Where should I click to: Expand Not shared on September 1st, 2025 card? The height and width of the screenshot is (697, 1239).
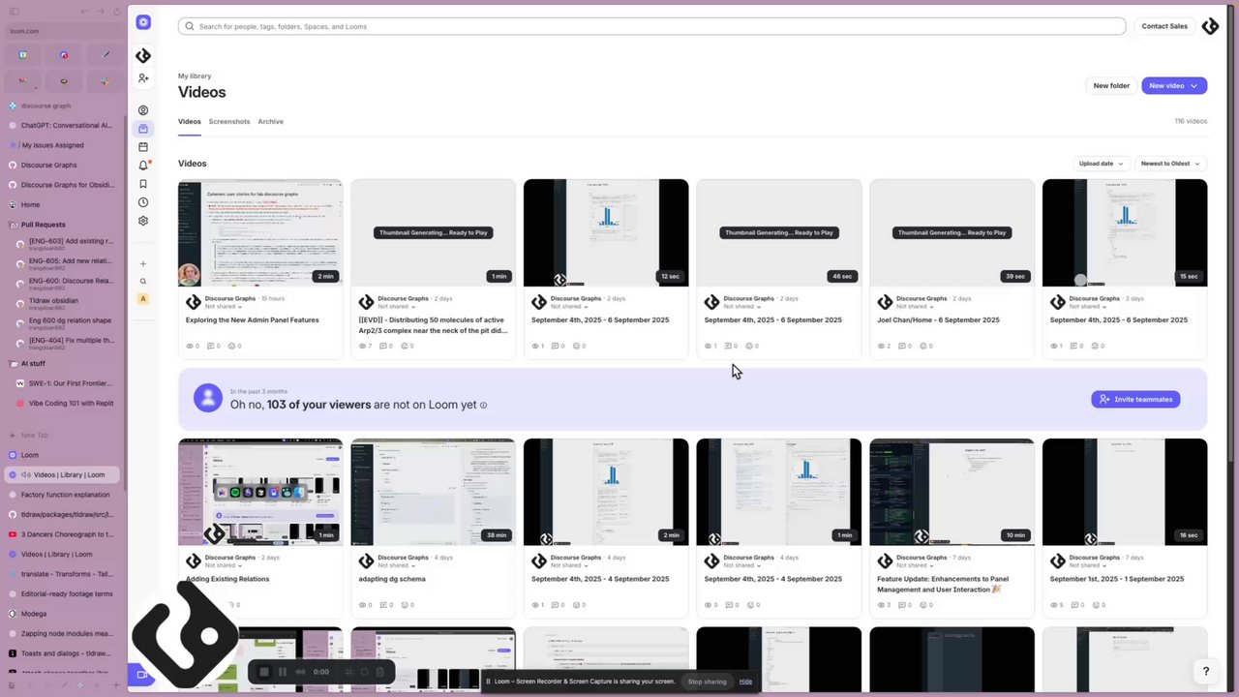(1088, 565)
